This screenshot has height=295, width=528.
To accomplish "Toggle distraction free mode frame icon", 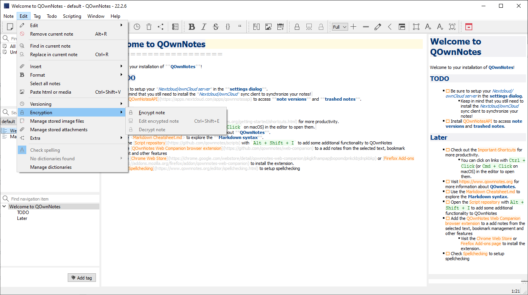I will [x=416, y=27].
